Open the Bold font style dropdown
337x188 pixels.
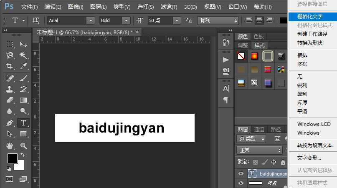coord(126,20)
